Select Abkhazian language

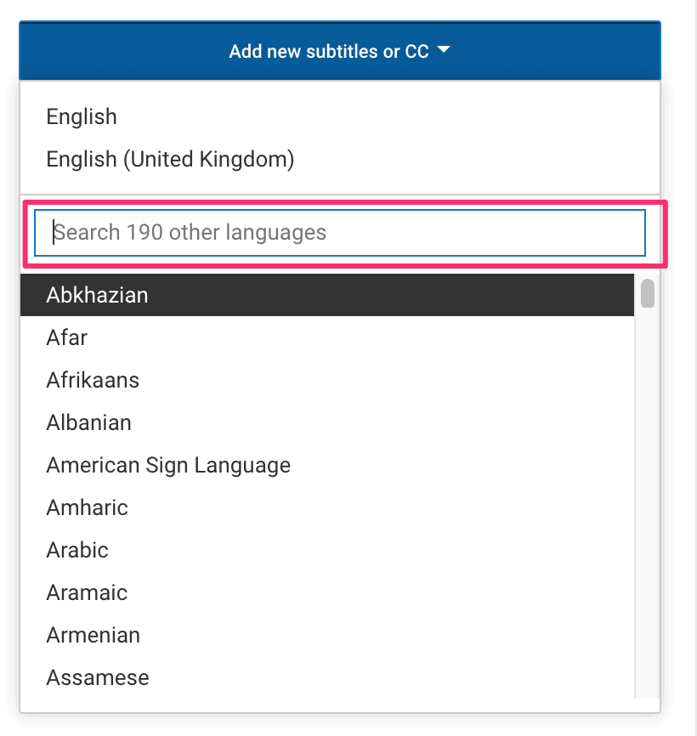[97, 295]
